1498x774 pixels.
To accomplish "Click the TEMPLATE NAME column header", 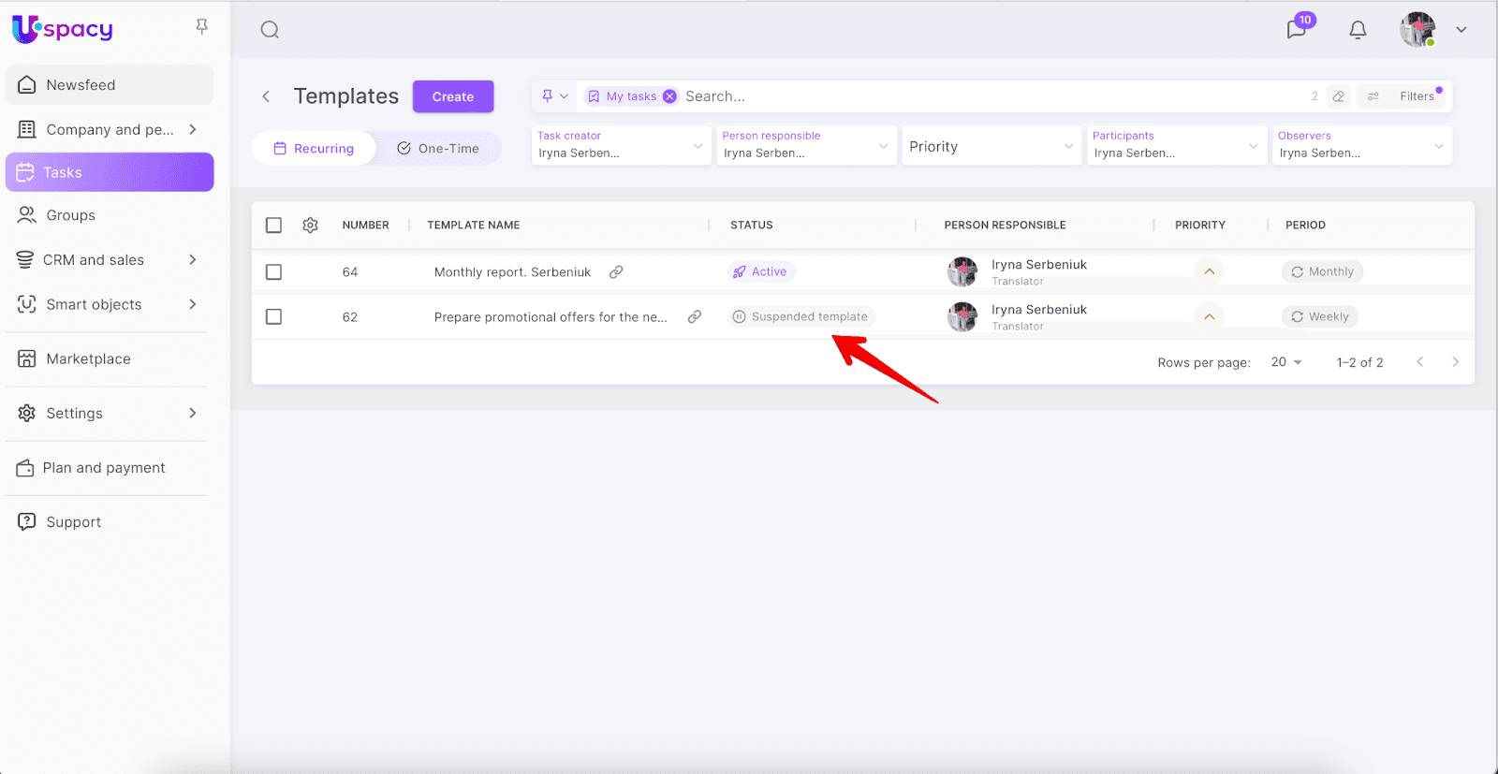I will coord(474,225).
